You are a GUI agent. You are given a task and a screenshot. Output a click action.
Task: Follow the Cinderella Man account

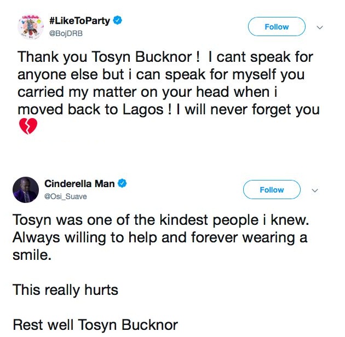click(x=272, y=190)
